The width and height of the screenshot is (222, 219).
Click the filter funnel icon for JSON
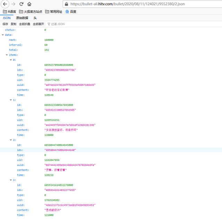point(49,24)
